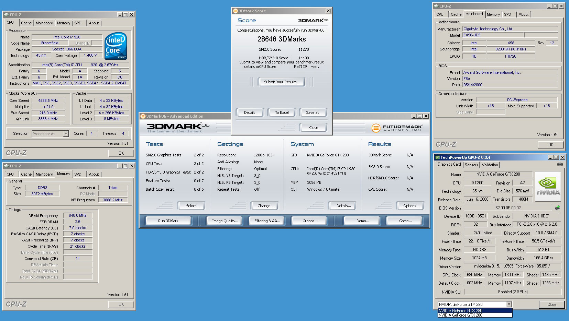Image resolution: width=569 pixels, height=321 pixels.
Task: Open About tab in top-right CPU-Z window
Action: (x=524, y=14)
